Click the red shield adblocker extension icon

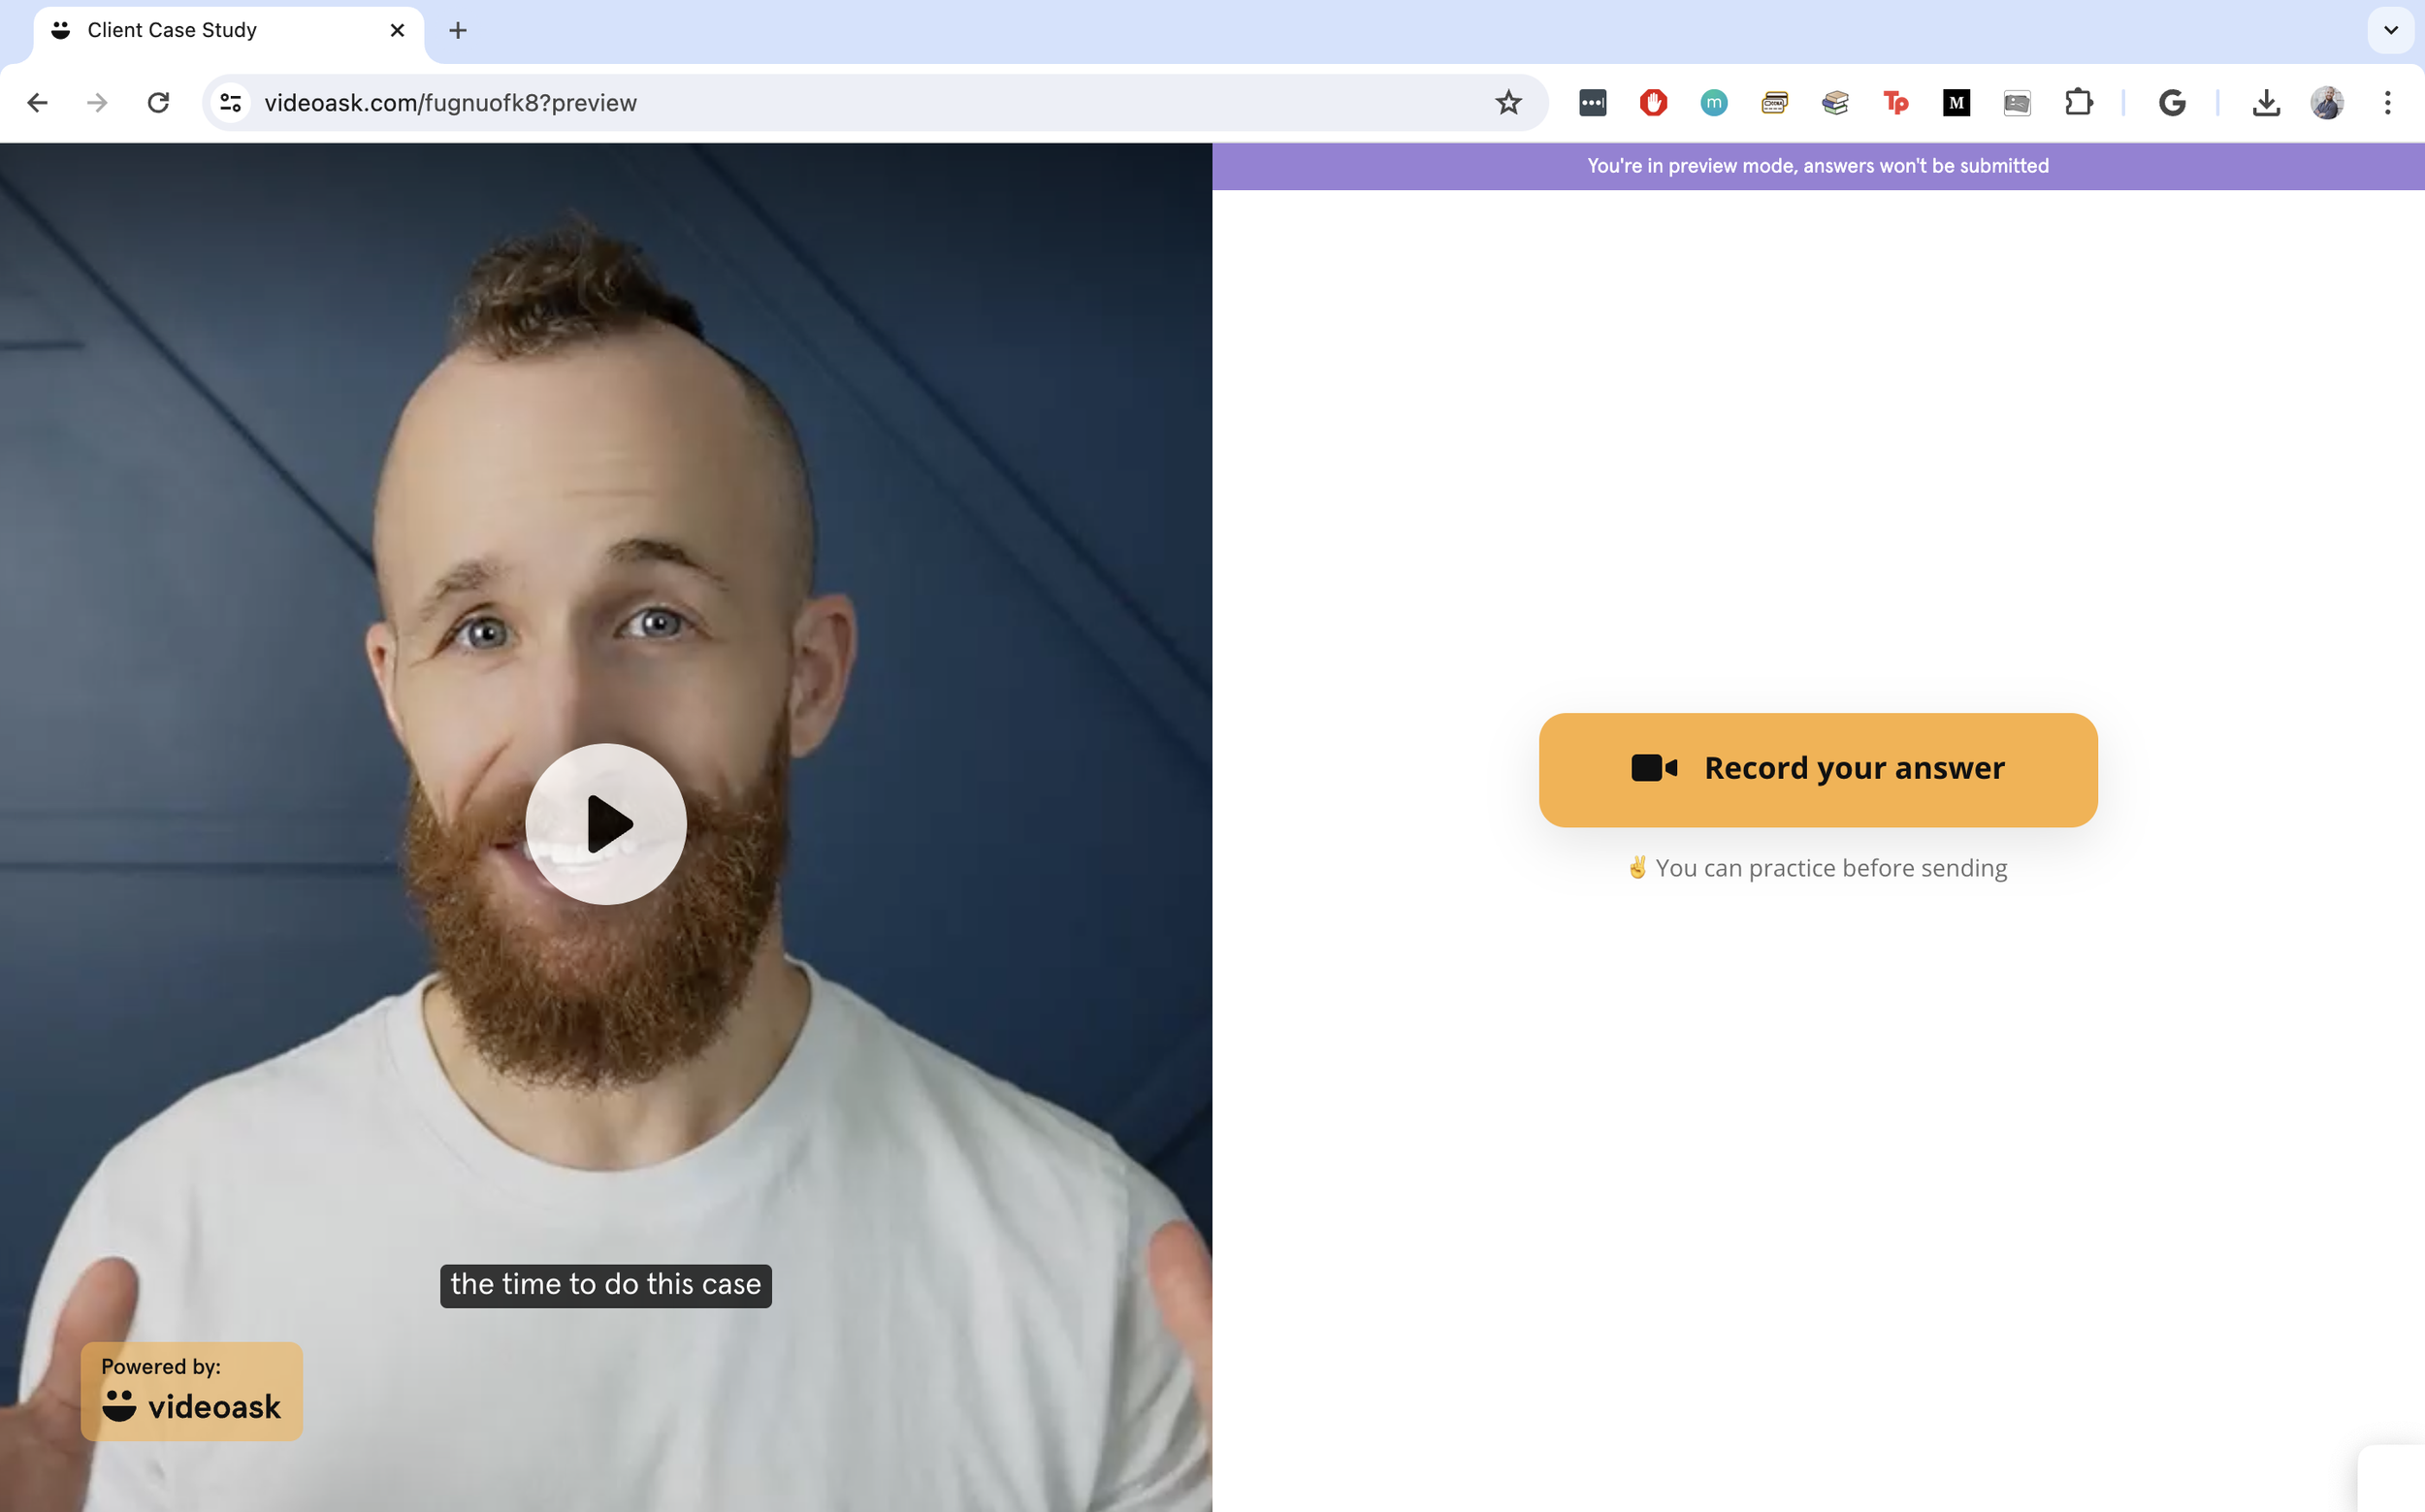1653,102
